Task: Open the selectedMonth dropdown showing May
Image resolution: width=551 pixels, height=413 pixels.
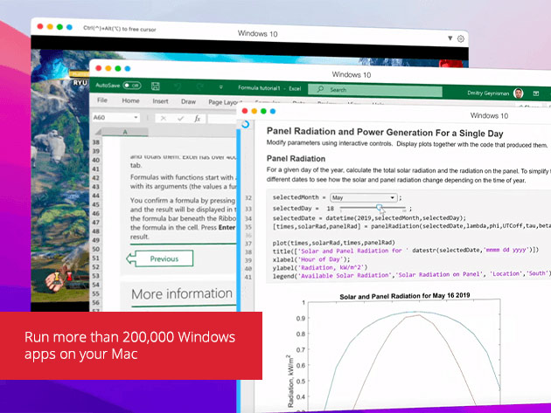Action: tap(364, 197)
